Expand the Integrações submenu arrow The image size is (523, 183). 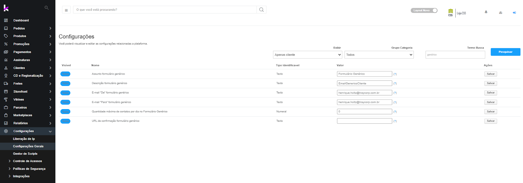tap(9, 176)
